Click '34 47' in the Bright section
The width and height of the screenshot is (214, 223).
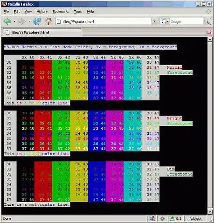click(x=153, y=133)
